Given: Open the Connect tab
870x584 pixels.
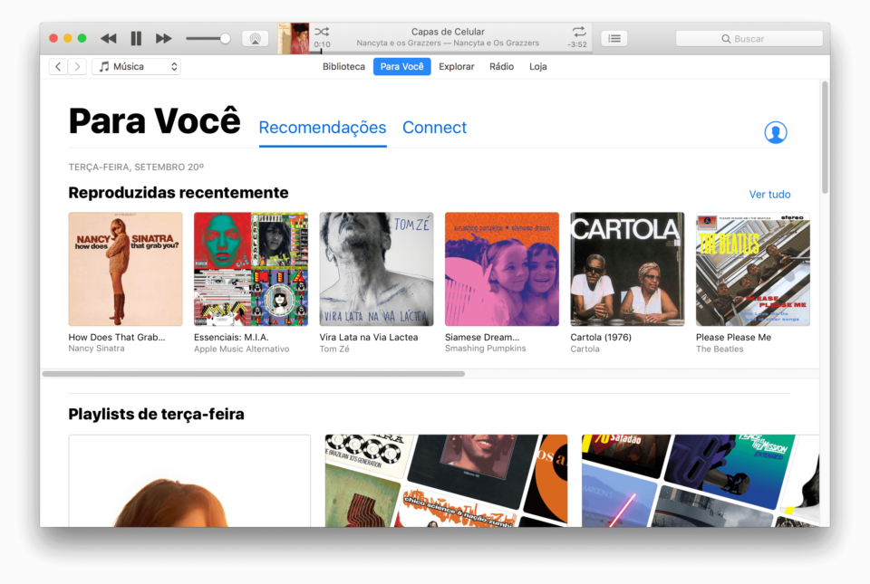Looking at the screenshot, I should pos(434,128).
